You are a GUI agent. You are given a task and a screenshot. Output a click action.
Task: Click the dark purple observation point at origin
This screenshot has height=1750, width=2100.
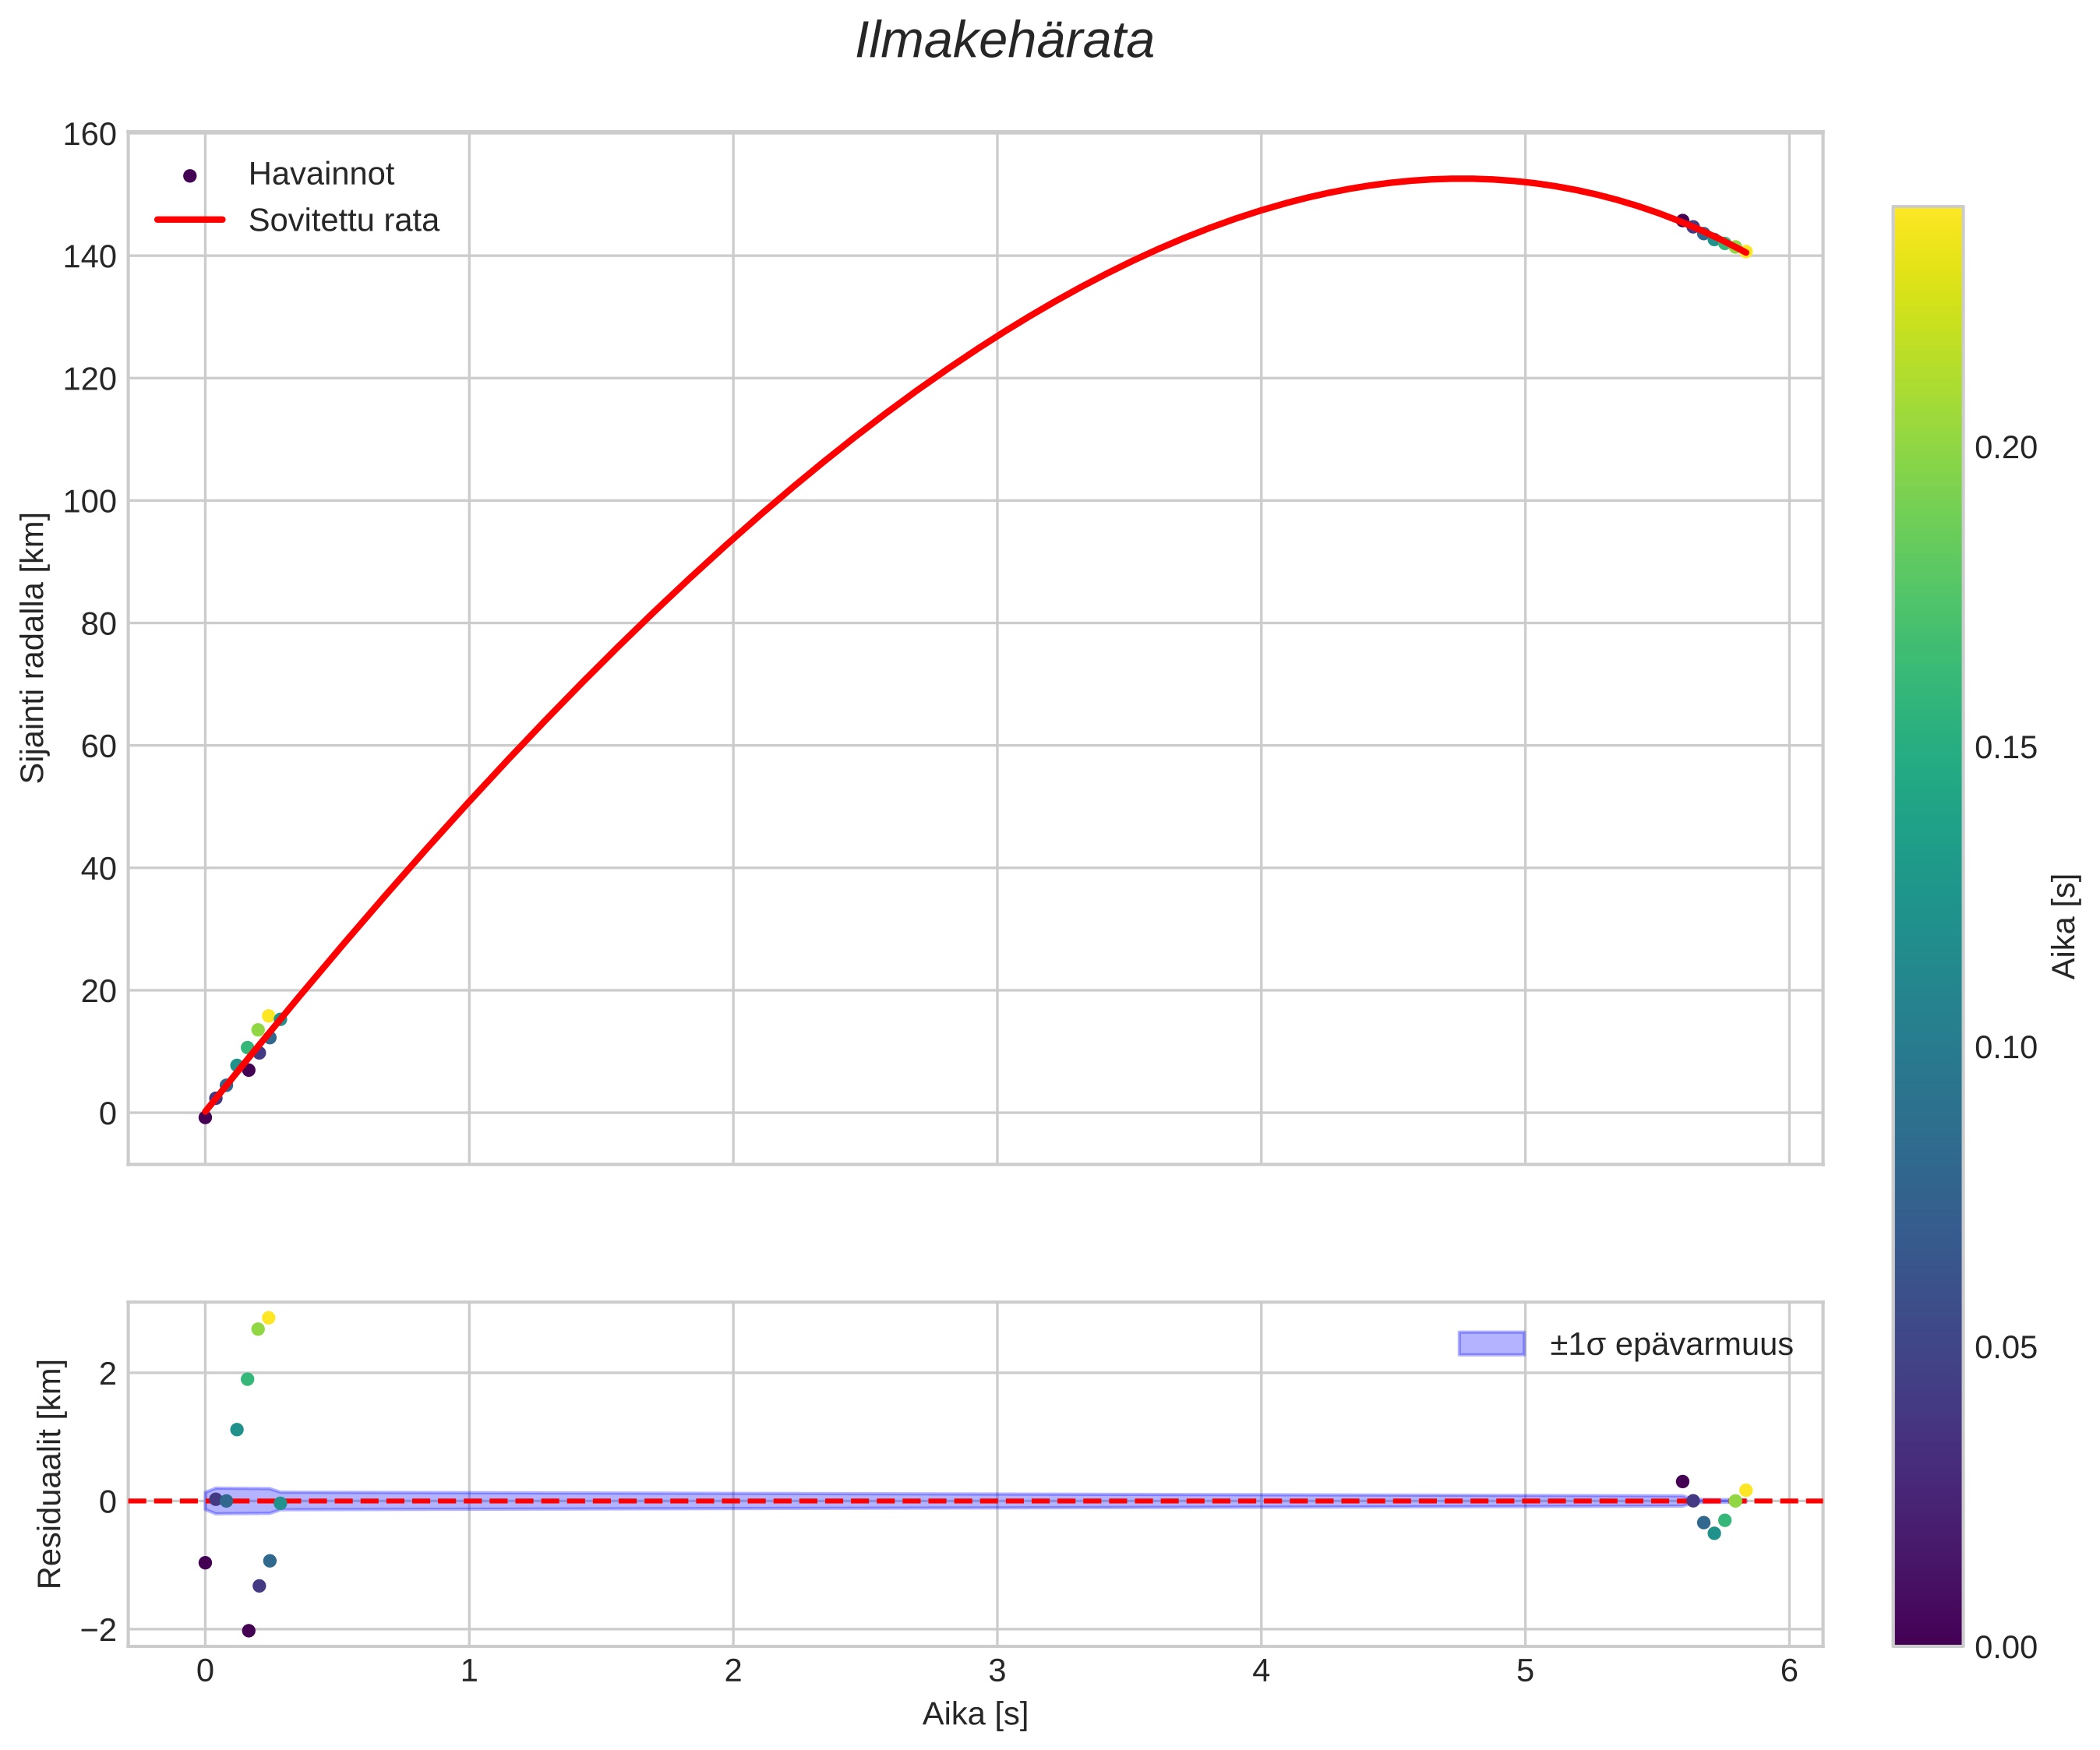205,1117
